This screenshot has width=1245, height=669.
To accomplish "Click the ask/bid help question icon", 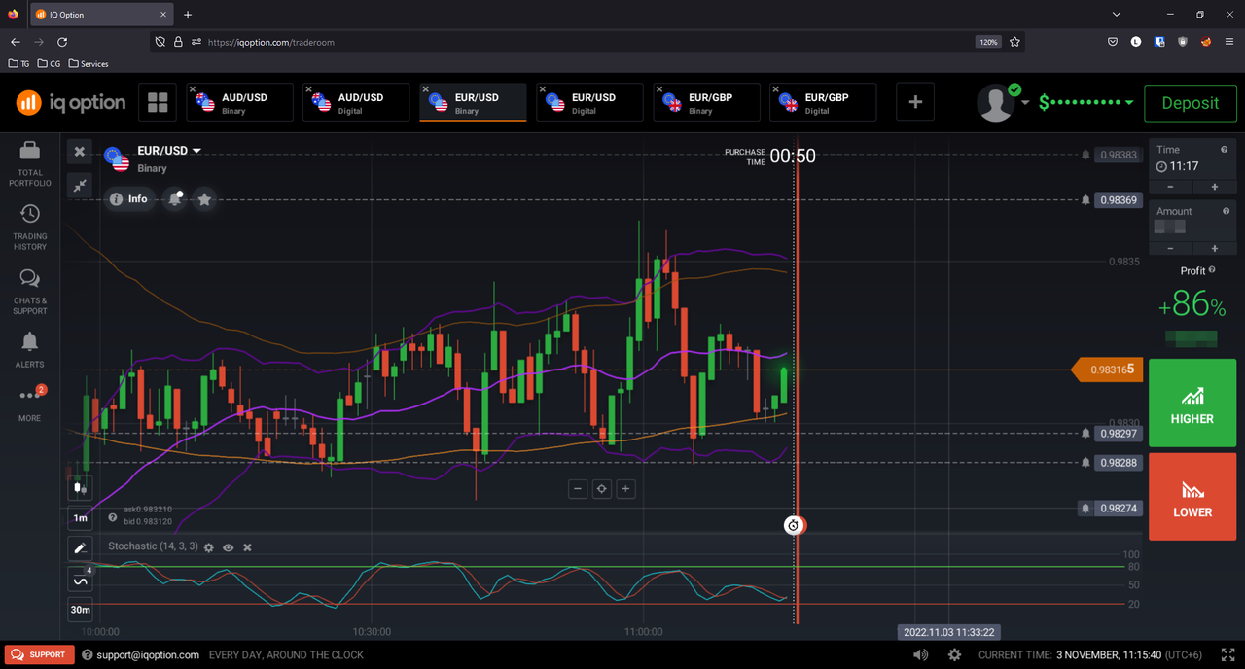I will pyautogui.click(x=113, y=517).
